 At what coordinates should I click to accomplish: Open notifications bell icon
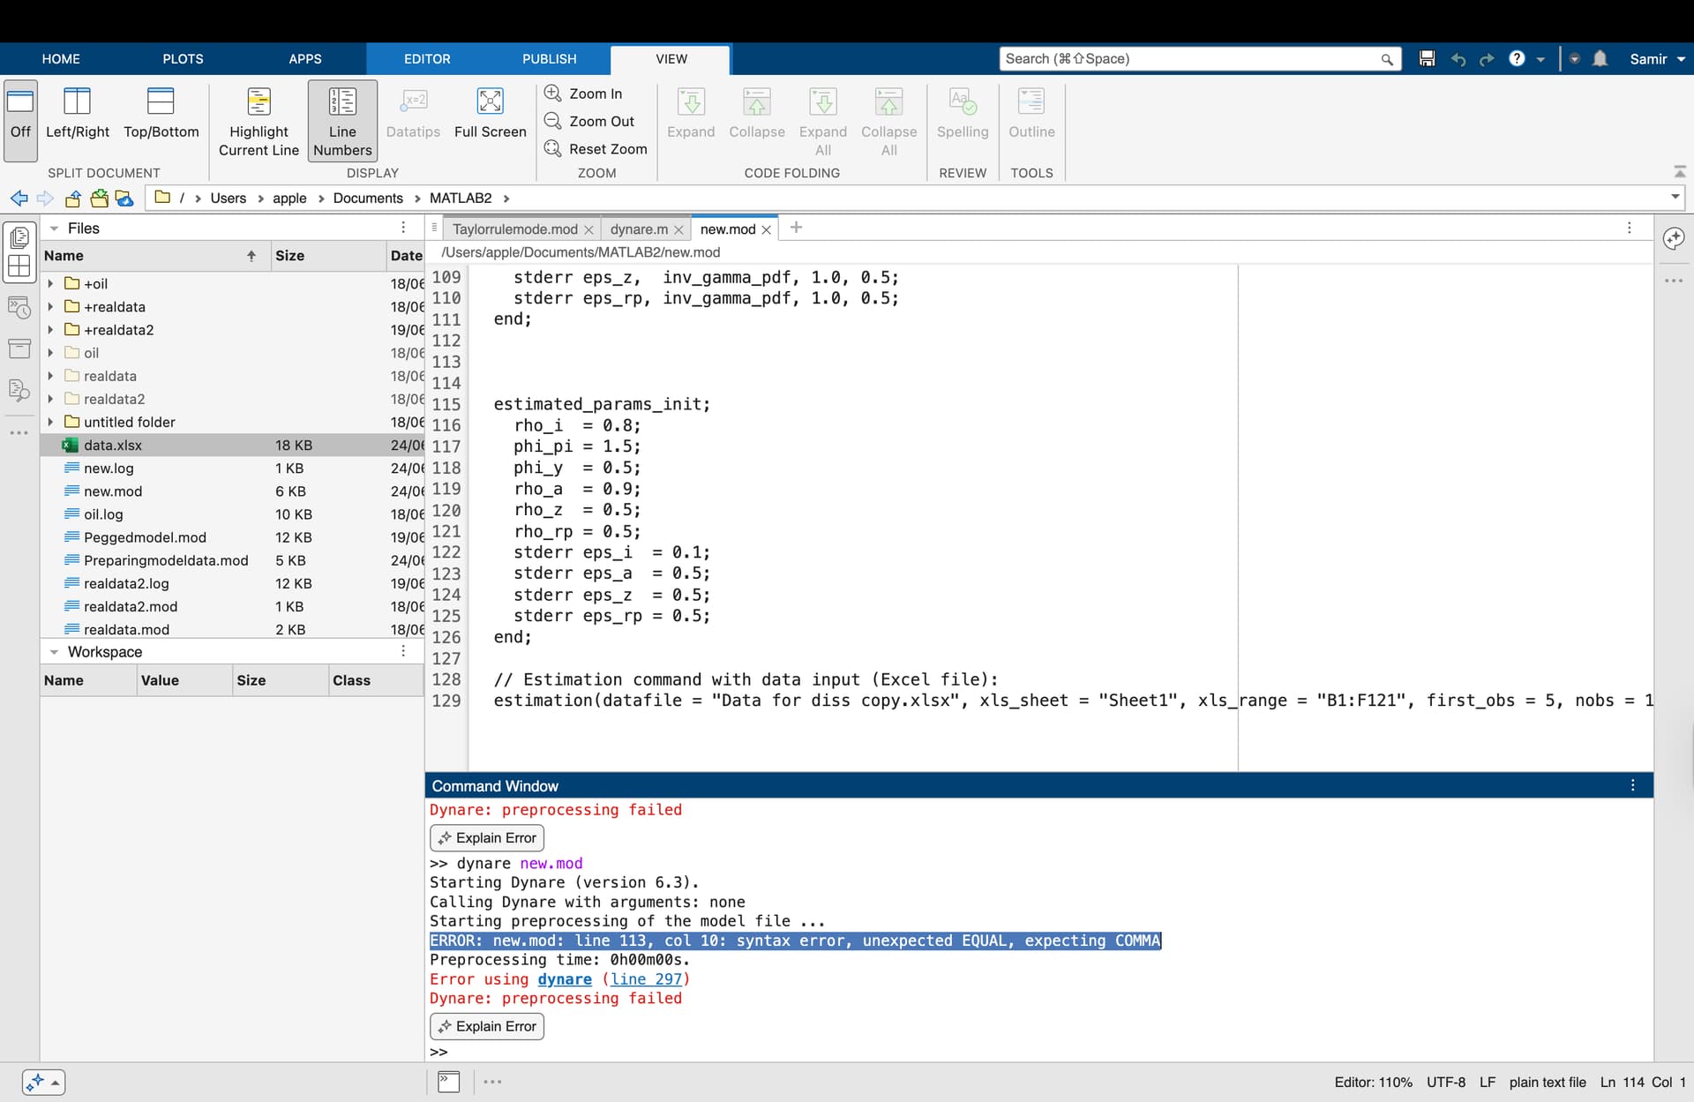pos(1600,59)
